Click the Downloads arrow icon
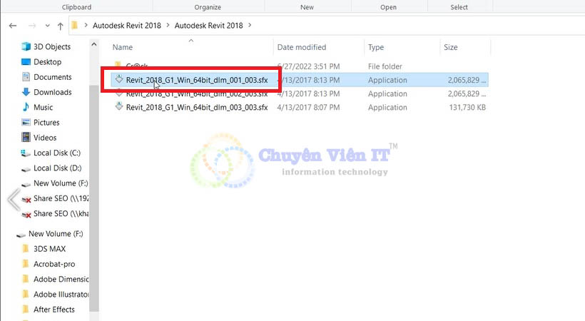585x321 pixels. 26,92
